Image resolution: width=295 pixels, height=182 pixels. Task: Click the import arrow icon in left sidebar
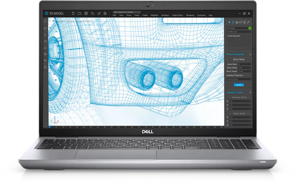click(x=45, y=48)
